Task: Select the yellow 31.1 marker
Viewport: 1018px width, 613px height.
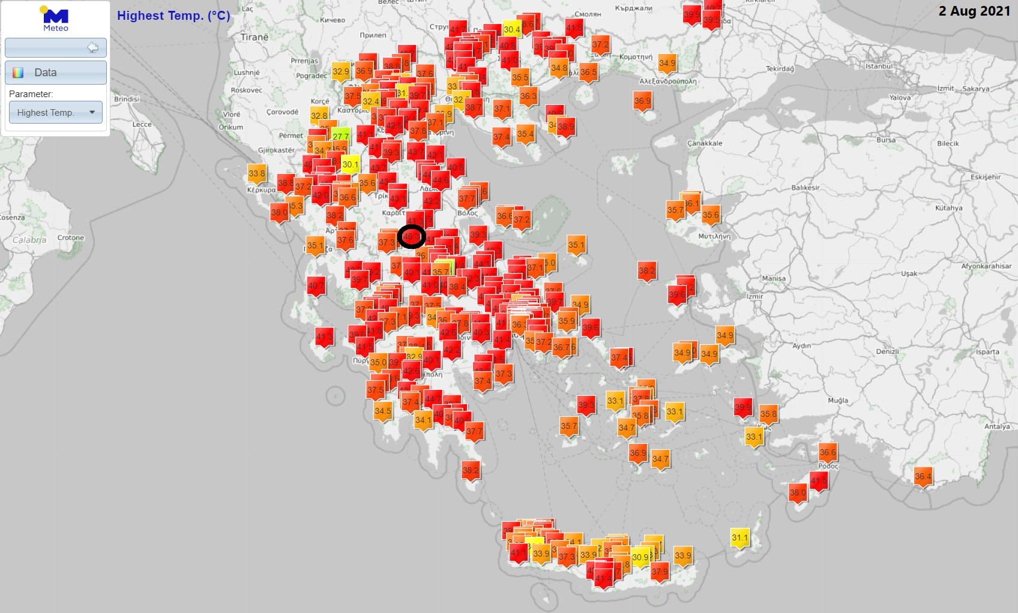Action: pyautogui.click(x=739, y=537)
